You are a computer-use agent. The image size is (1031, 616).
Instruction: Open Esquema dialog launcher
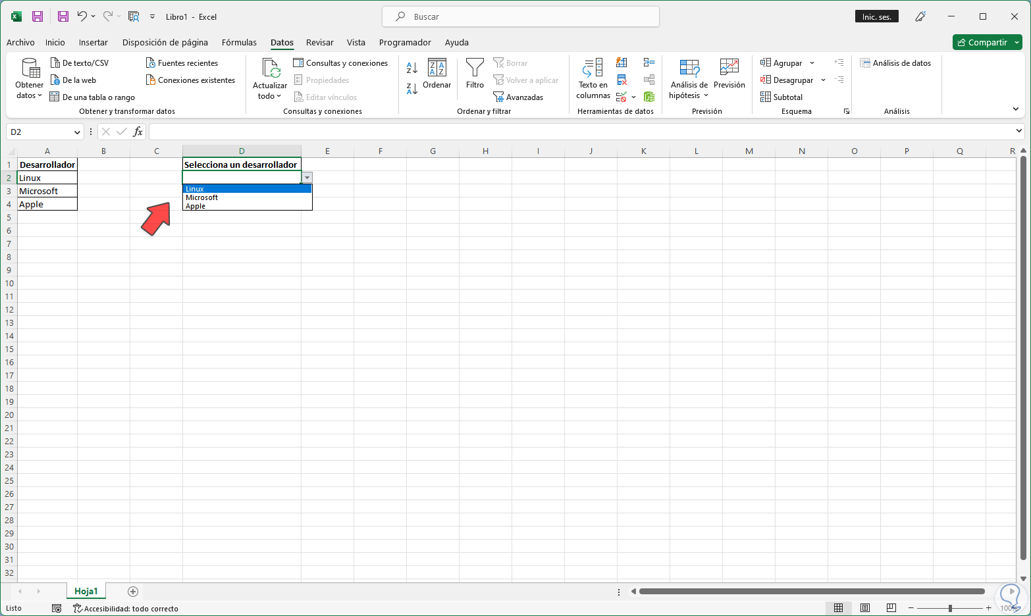[x=847, y=112]
